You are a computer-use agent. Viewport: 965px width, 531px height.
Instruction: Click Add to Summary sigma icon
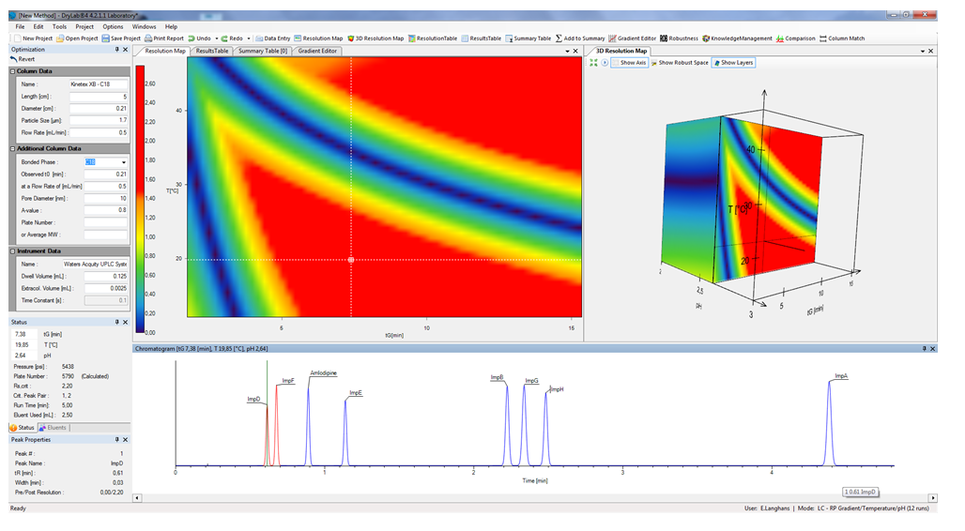559,38
